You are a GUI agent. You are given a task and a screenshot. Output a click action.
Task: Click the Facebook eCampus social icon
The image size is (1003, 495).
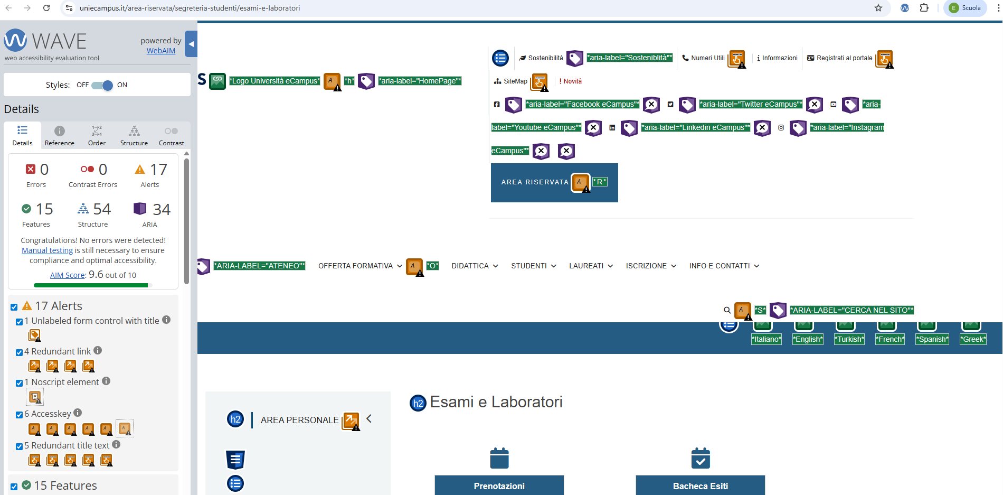(497, 105)
